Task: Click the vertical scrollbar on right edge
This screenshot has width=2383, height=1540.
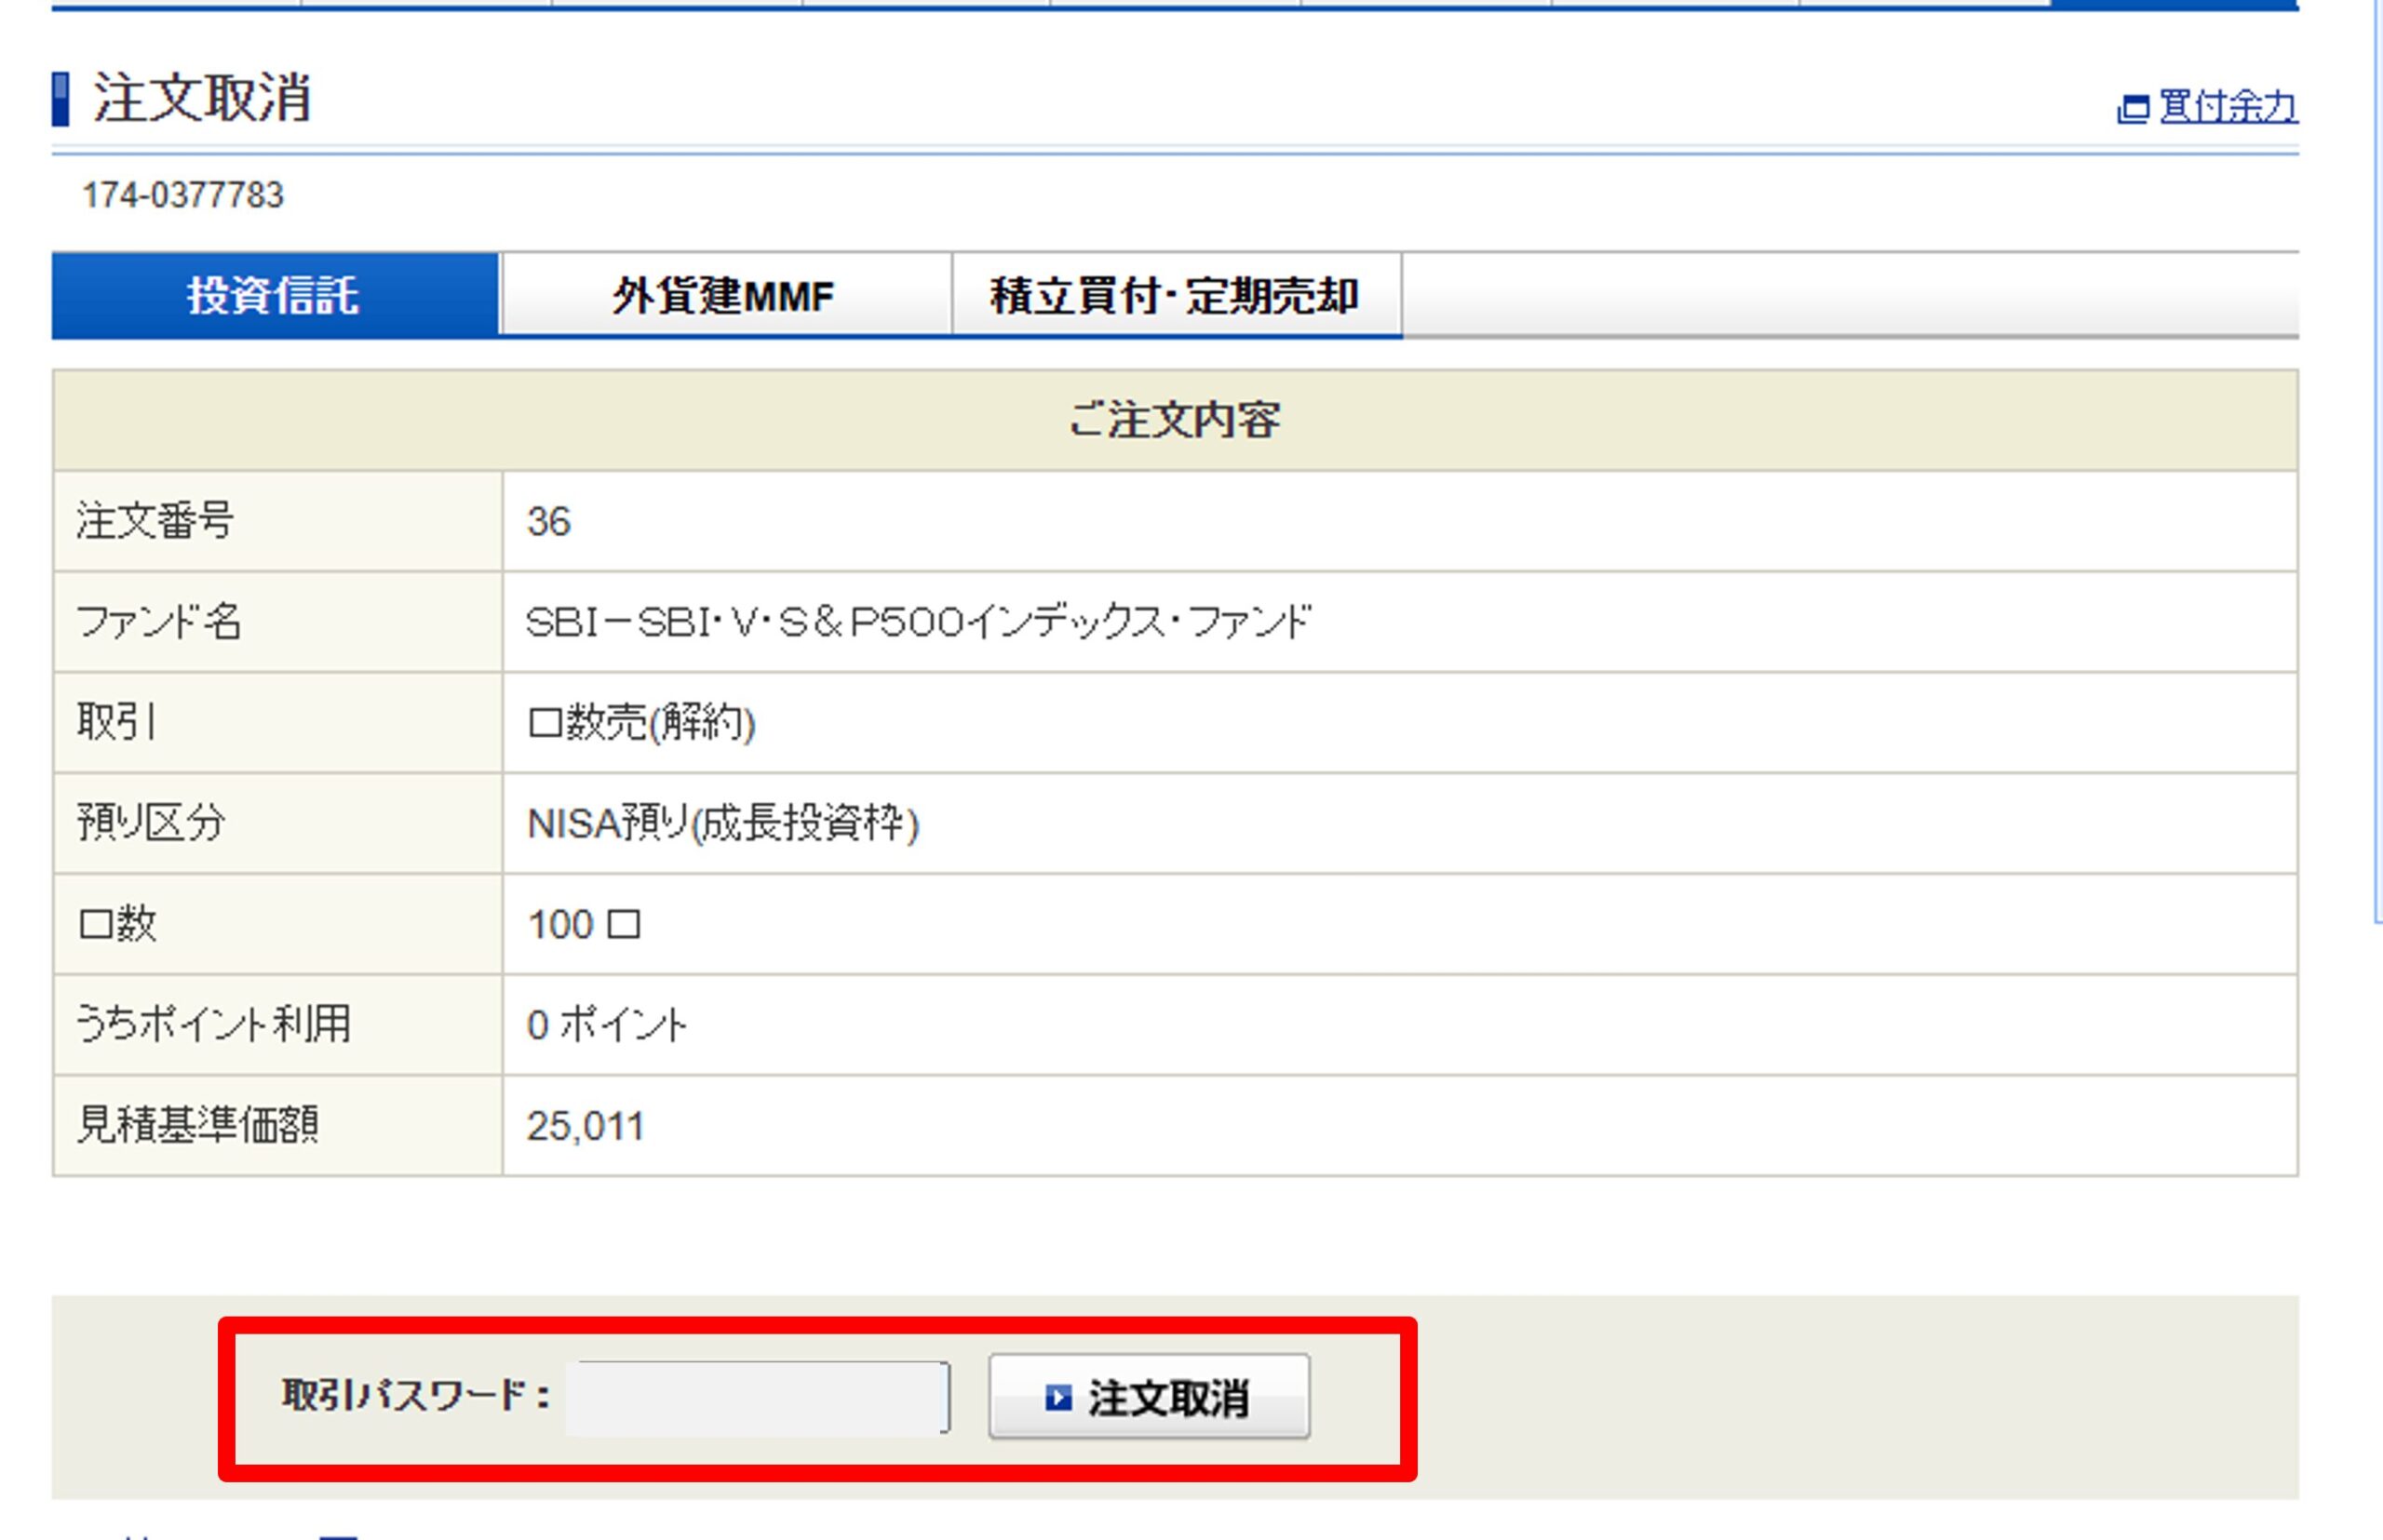Action: [x=2378, y=460]
